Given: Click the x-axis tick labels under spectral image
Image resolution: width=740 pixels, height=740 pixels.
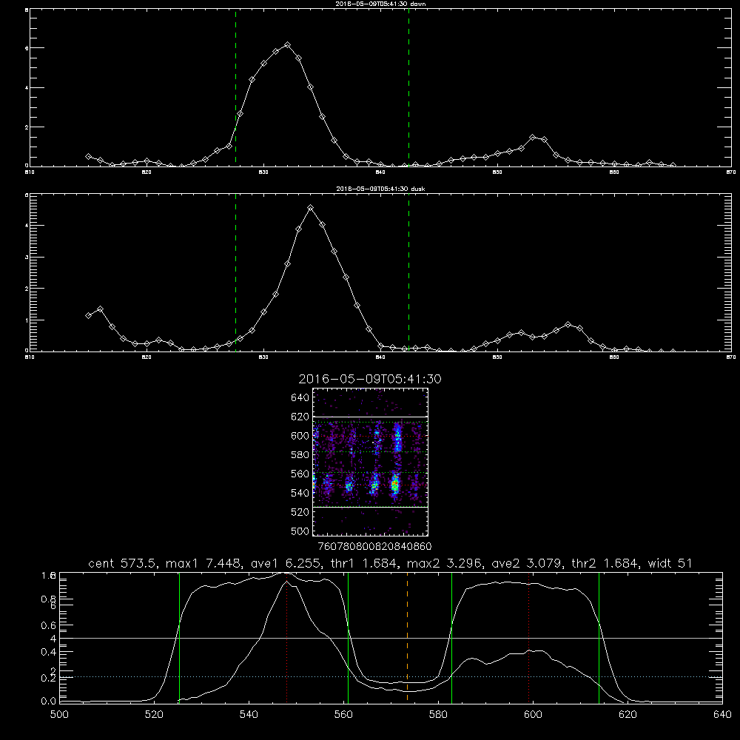Looking at the screenshot, I should (374, 547).
